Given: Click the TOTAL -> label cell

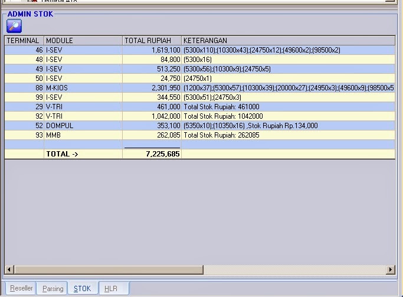Looking at the screenshot, I should 83,154.
